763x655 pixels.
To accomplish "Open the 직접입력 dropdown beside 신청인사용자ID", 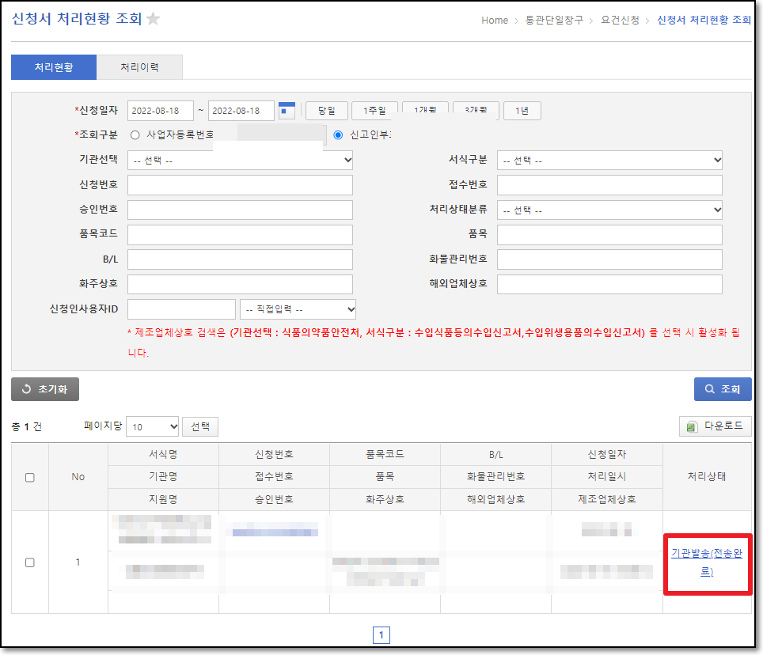I will click(x=298, y=309).
